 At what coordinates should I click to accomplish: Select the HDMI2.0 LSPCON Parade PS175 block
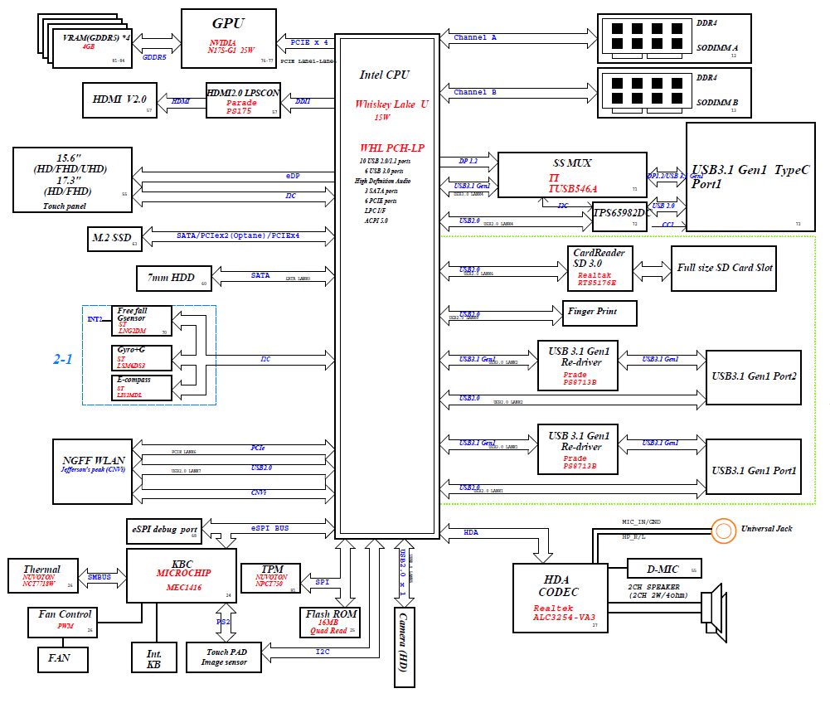pos(242,100)
